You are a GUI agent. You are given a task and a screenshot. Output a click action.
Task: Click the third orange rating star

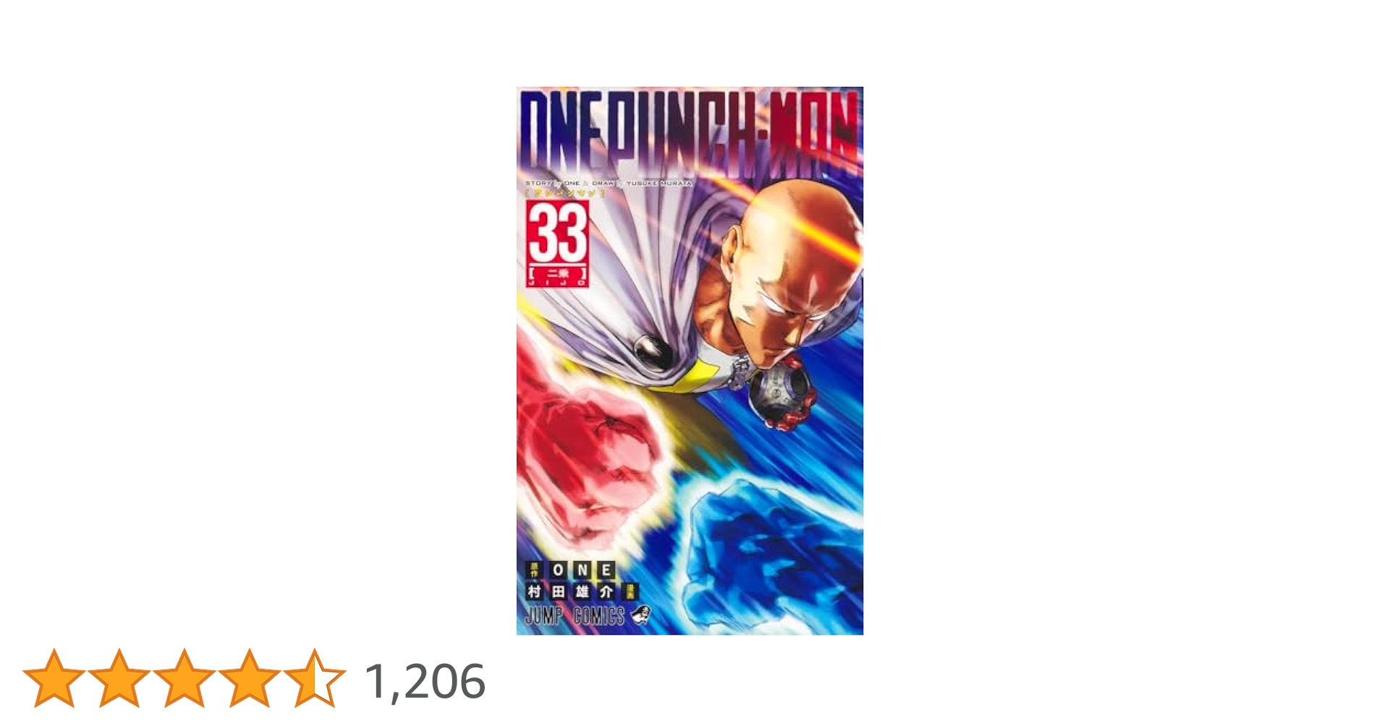185,678
